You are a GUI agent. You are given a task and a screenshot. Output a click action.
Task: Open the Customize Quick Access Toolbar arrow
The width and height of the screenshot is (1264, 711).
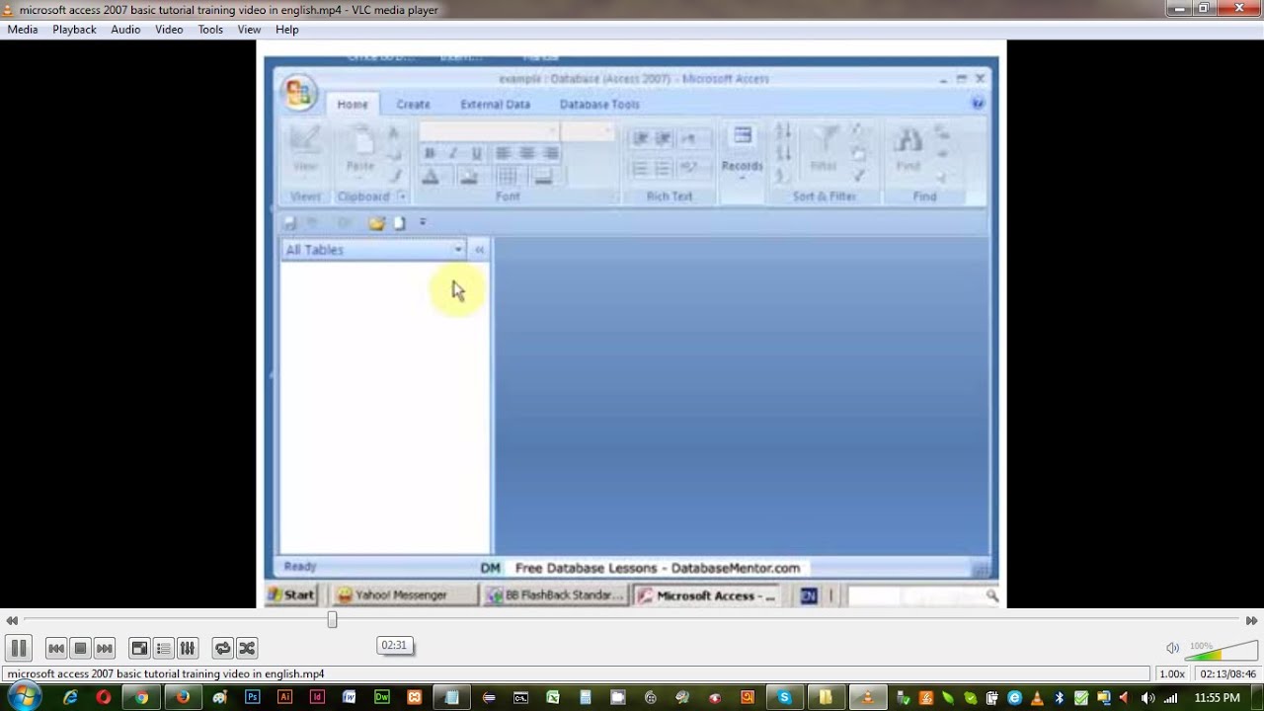pyautogui.click(x=423, y=223)
